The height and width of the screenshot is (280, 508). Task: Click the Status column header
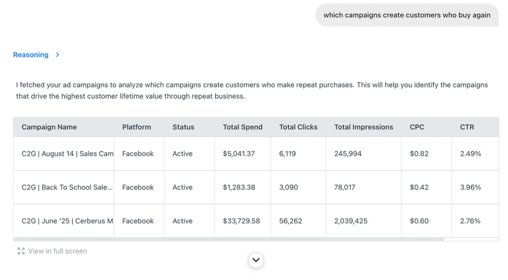click(x=183, y=127)
